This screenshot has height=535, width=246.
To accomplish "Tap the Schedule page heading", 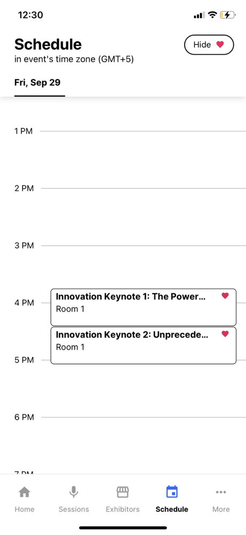I will tap(48, 45).
